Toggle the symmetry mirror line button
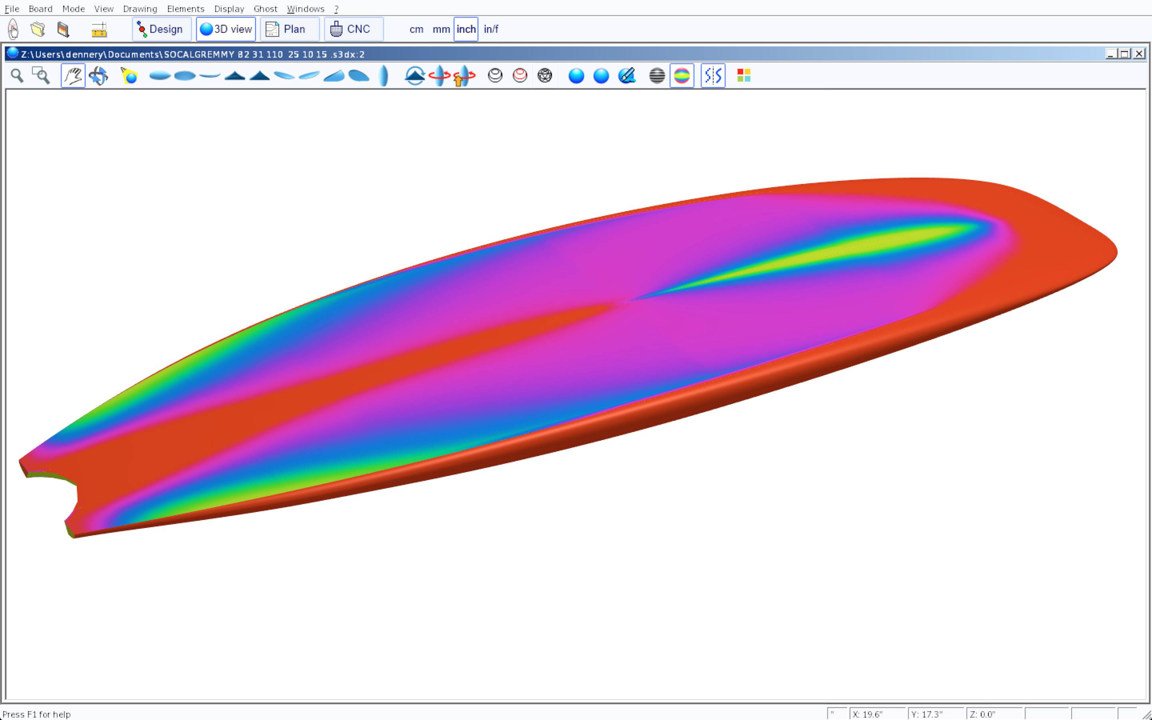This screenshot has height=720, width=1152. click(713, 76)
